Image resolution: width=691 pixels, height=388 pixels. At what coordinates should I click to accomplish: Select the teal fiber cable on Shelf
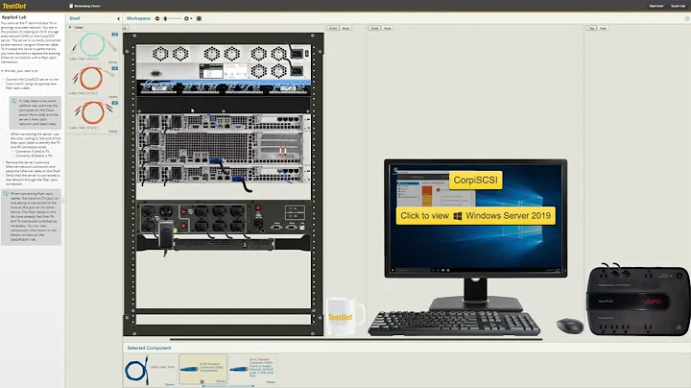[91, 44]
